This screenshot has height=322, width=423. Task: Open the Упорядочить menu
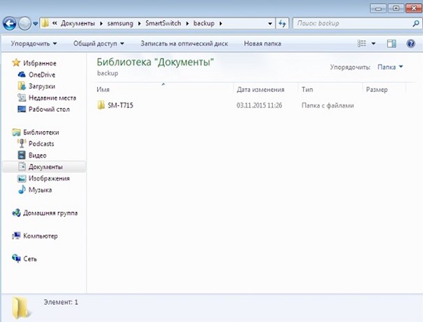pyautogui.click(x=34, y=43)
